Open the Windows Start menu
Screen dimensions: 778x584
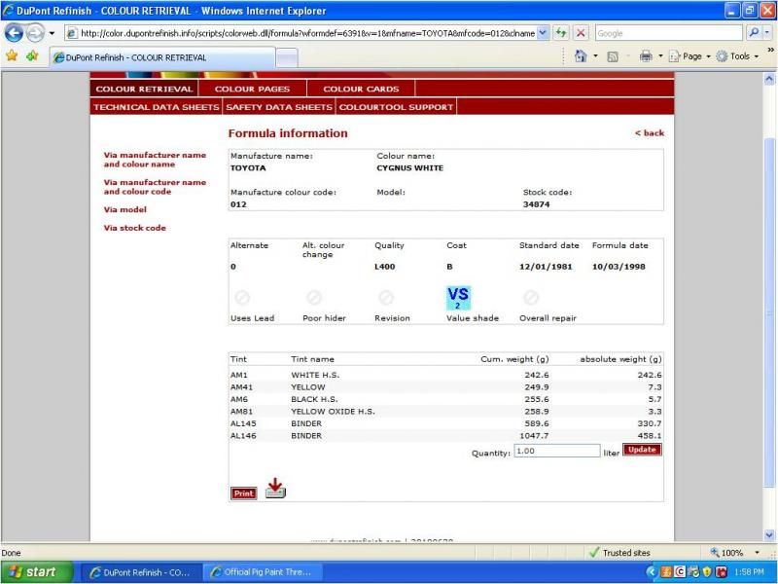(37, 572)
